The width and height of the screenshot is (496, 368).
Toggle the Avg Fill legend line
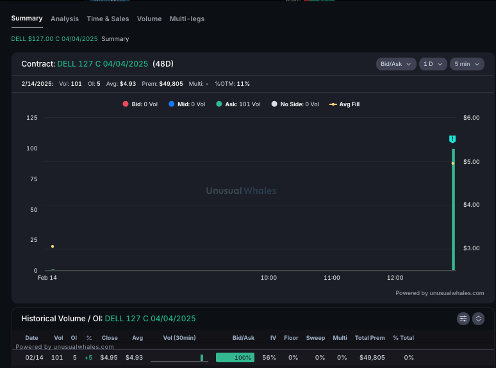point(345,104)
